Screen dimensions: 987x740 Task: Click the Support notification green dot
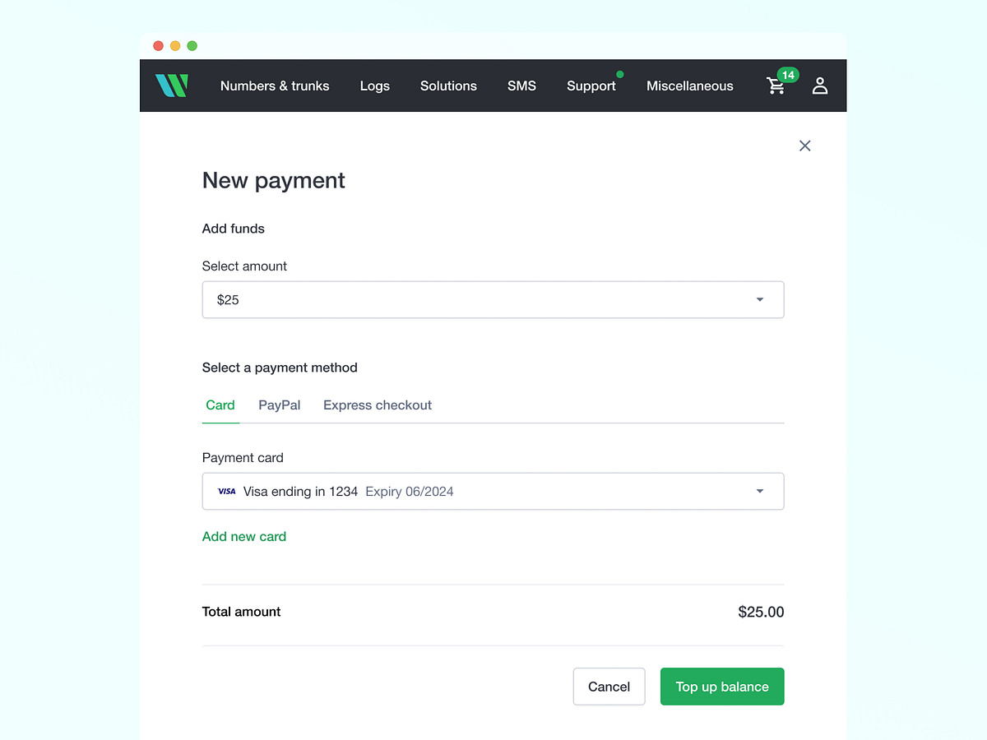coord(620,73)
